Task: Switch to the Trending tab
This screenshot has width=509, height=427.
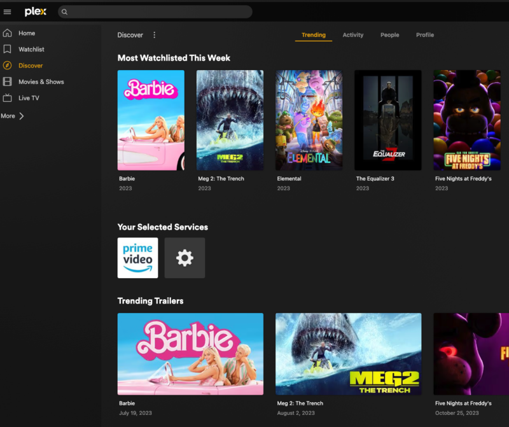Action: pyautogui.click(x=314, y=35)
